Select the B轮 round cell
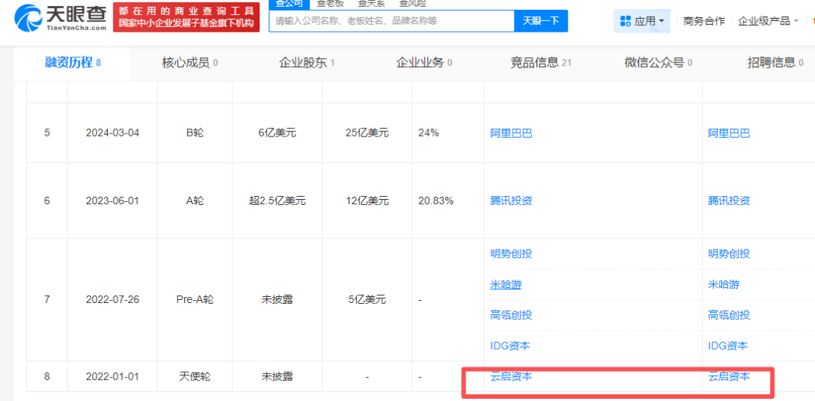Screen dimensions: 815x401 pyautogui.click(x=195, y=133)
